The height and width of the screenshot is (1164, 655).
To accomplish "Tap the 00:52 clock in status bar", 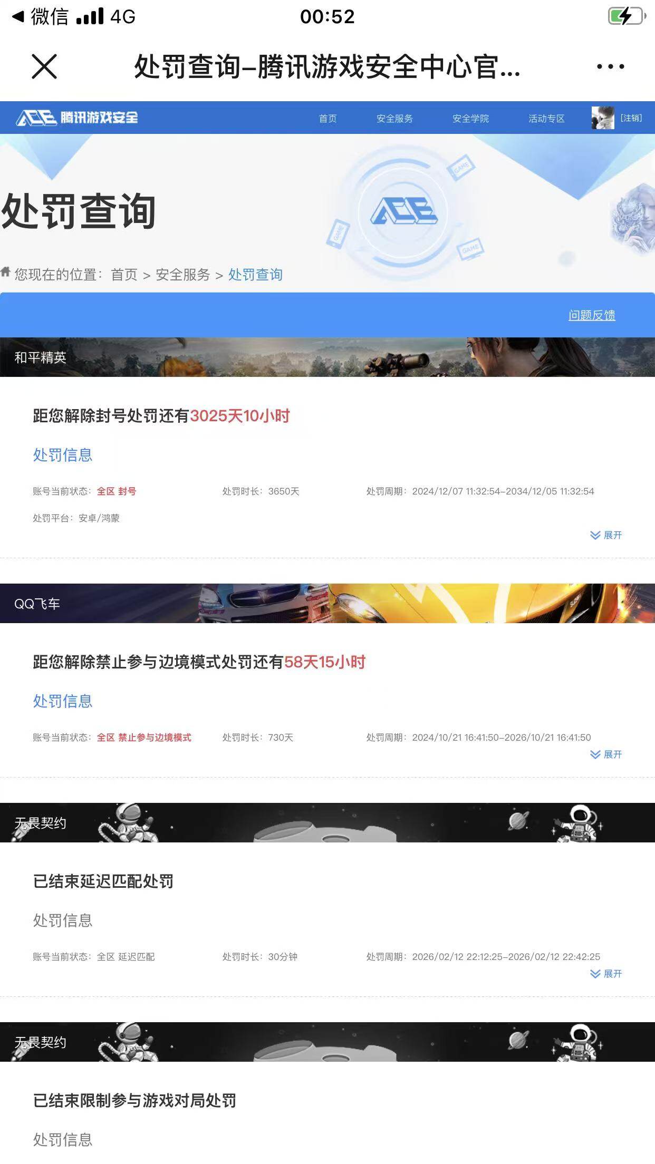I will (x=327, y=17).
